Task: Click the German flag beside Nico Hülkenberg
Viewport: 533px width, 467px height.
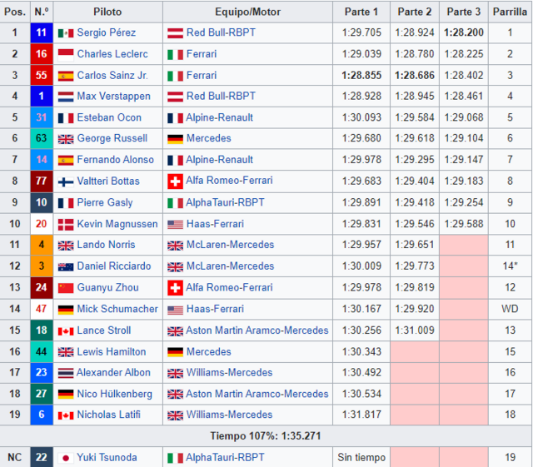Action: [x=66, y=395]
